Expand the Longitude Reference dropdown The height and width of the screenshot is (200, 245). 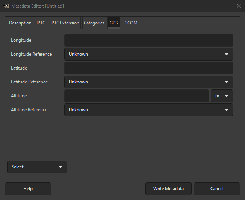pyautogui.click(x=148, y=54)
